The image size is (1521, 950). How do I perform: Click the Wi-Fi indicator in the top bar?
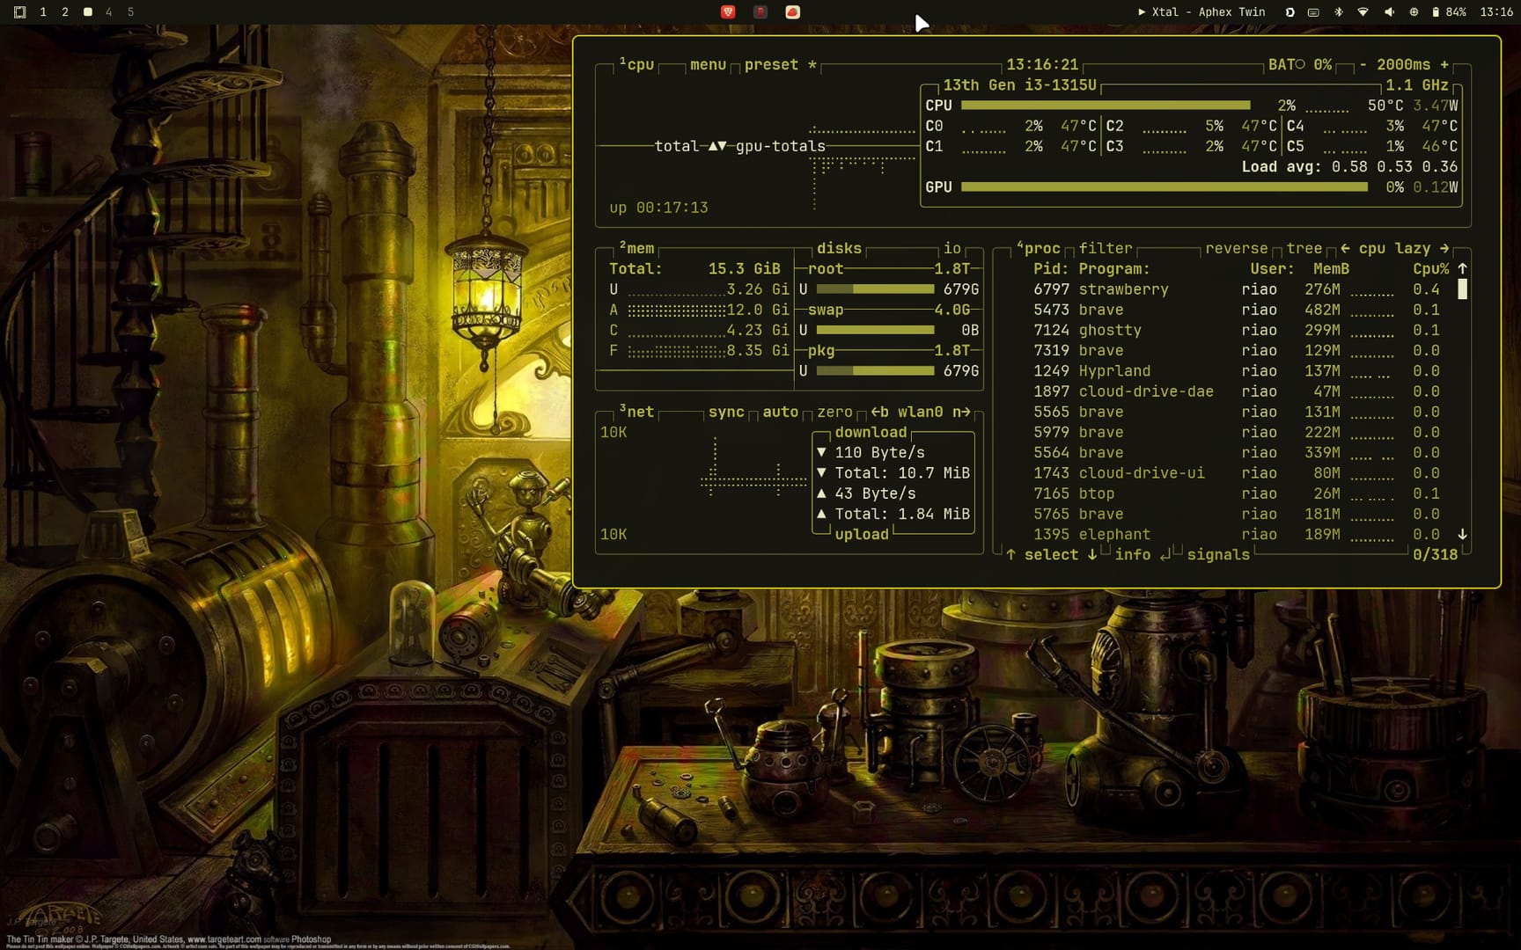tap(1363, 12)
